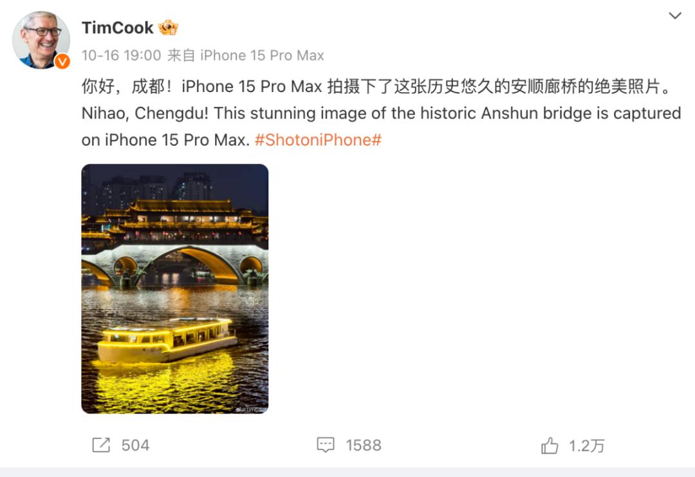Click the 10-16 19:00 timestamp

click(x=121, y=55)
